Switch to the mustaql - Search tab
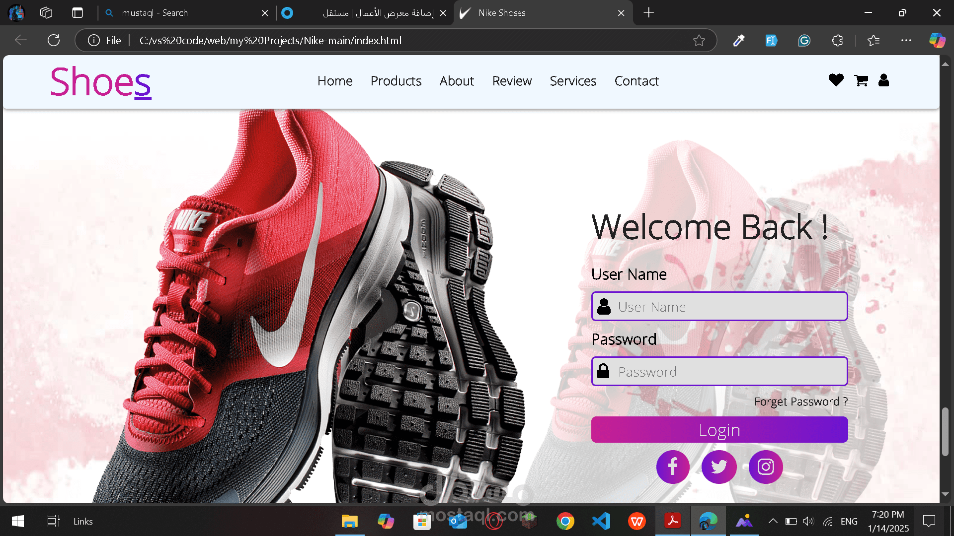Viewport: 954px width, 536px height. (155, 13)
